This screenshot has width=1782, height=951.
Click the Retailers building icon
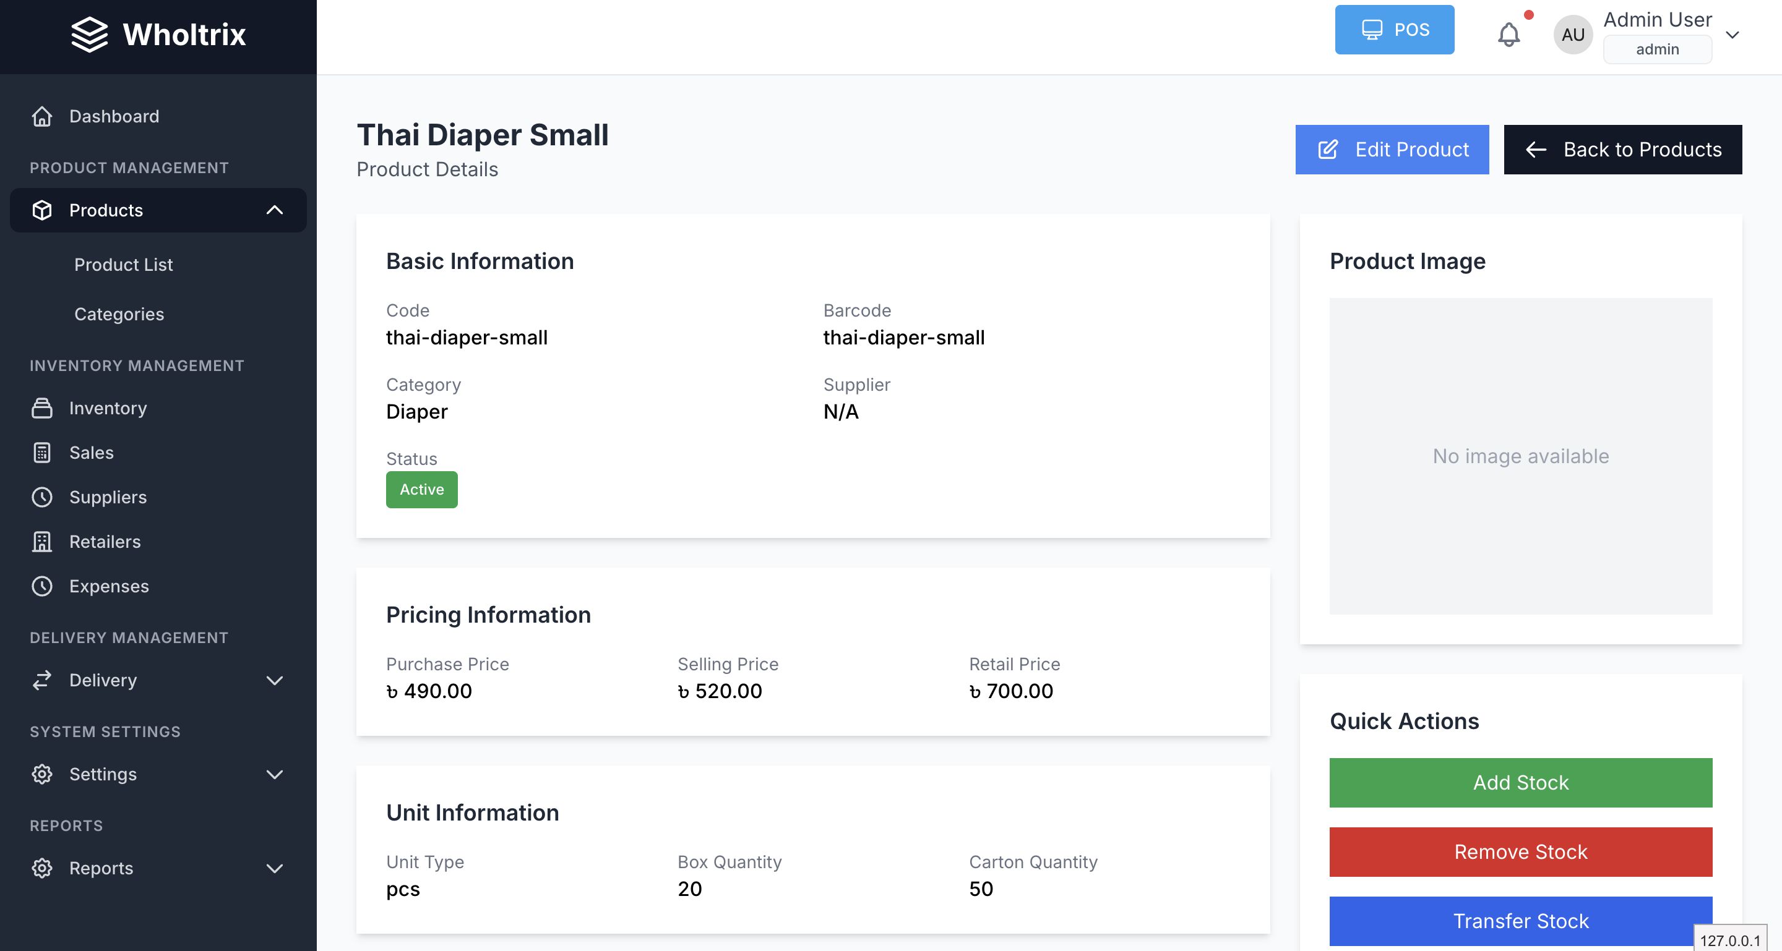tap(42, 542)
